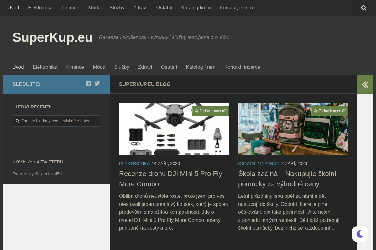Open Katalog firem in secondary menu
The image size is (376, 250).
tap(201, 67)
